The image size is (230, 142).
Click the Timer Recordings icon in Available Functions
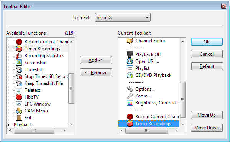pos(19,49)
